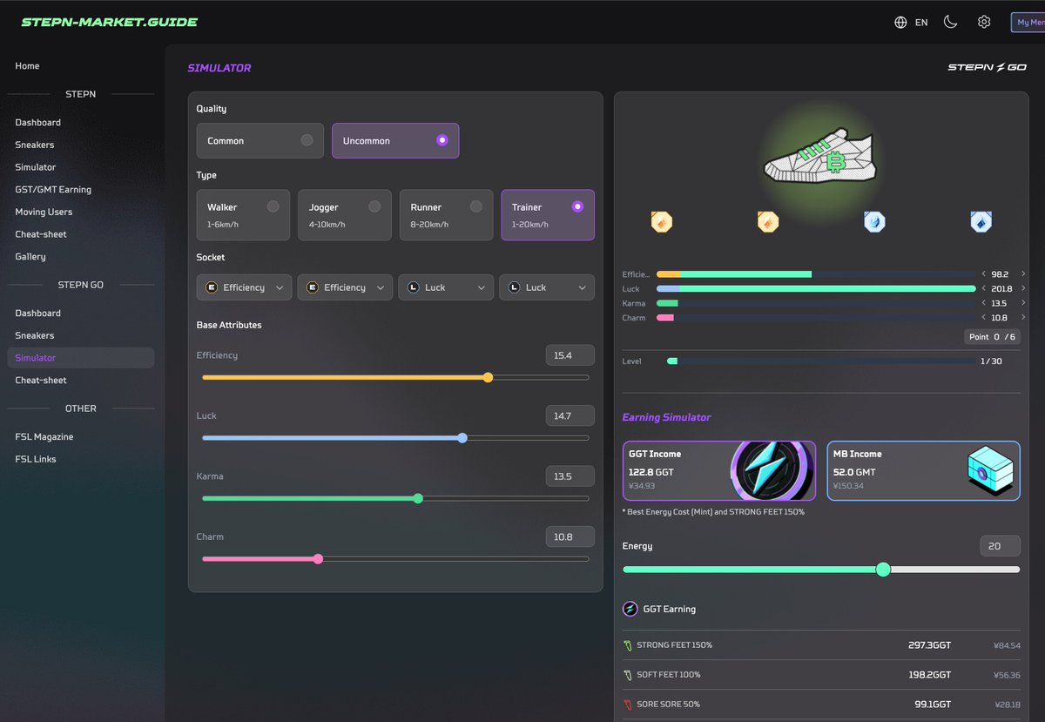Decrease Charm points with left arrow
Viewport: 1045px width, 722px height.
983,318
